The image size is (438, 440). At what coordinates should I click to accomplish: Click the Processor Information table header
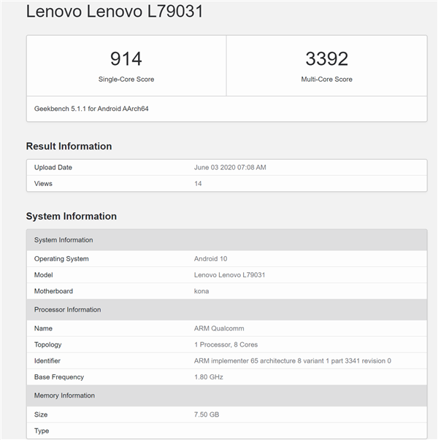pyautogui.click(x=69, y=309)
